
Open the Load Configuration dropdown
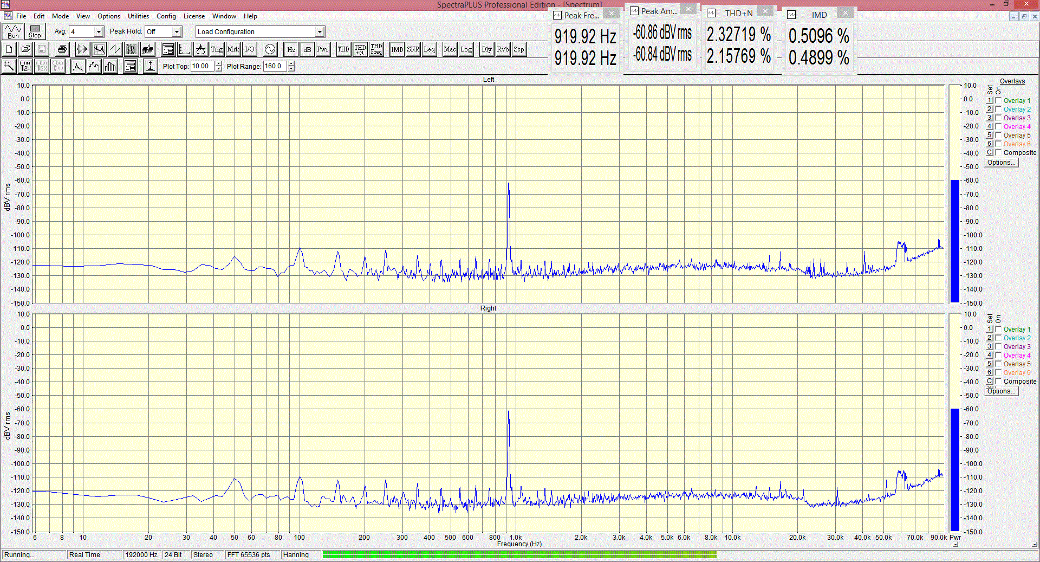pos(320,32)
